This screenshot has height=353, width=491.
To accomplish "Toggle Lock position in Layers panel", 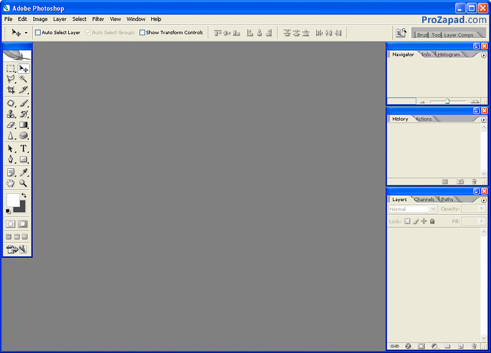I will point(424,221).
